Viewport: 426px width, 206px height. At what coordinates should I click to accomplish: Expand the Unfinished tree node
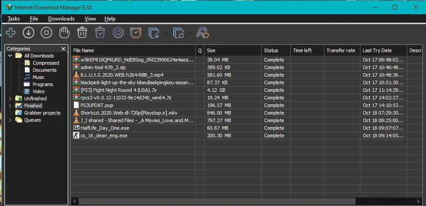click(x=10, y=99)
